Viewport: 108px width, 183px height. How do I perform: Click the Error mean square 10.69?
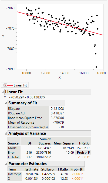click(x=70, y=153)
